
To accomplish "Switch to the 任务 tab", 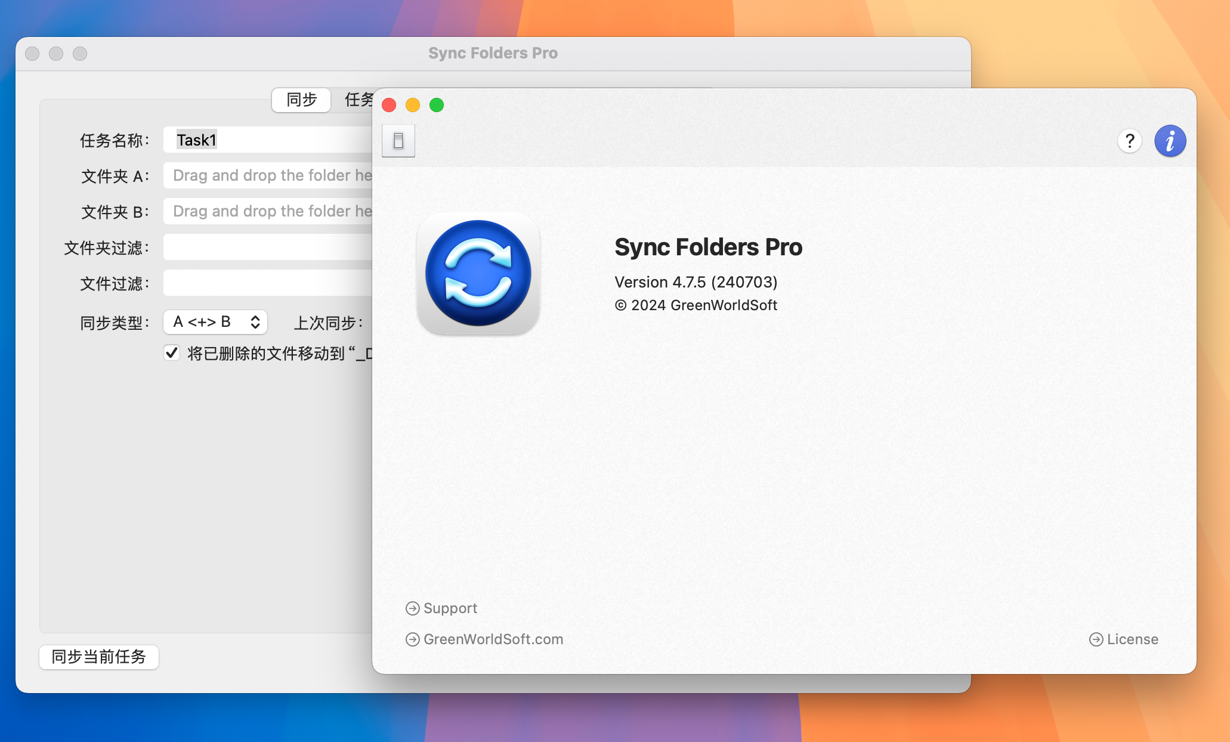I will pos(358,100).
